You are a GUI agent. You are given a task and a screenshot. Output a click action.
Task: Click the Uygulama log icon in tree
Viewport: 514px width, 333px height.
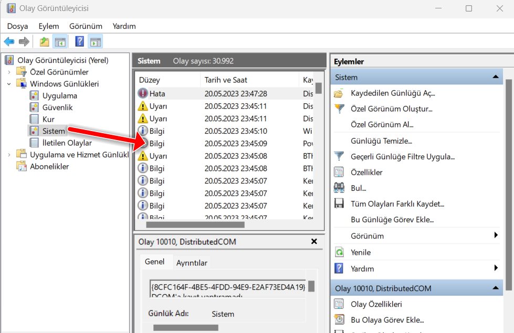tap(34, 95)
